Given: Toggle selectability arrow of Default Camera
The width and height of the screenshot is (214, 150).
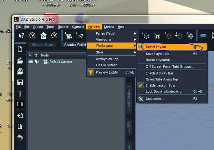Looking at the screenshot, I should coord(37,62).
